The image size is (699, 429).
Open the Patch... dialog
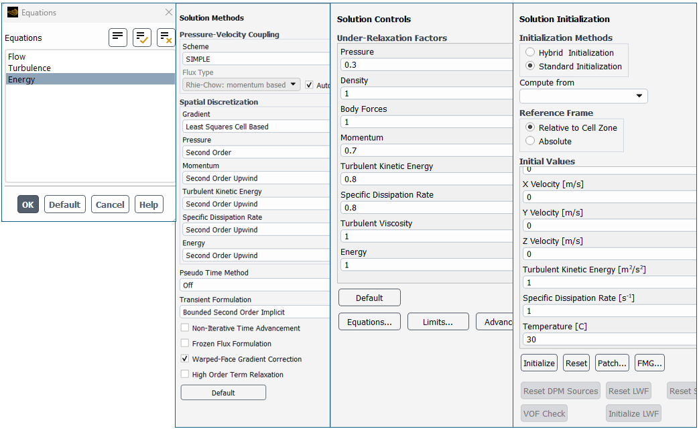(612, 363)
